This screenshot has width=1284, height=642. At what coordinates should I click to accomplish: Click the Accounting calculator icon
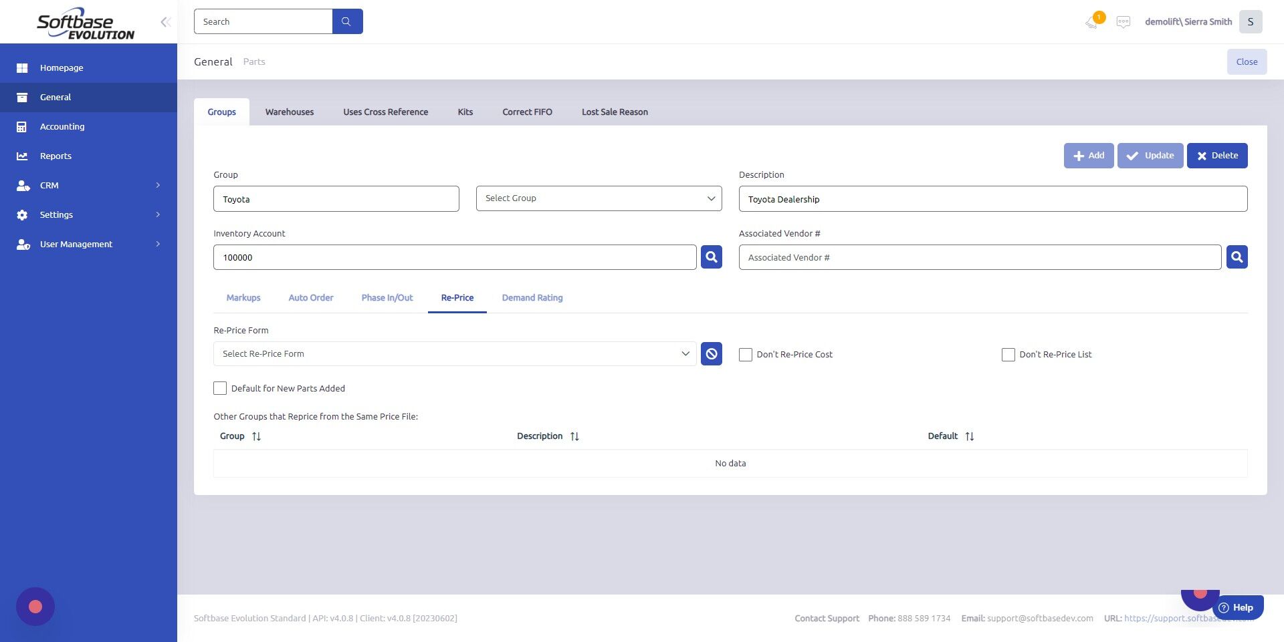(x=22, y=127)
